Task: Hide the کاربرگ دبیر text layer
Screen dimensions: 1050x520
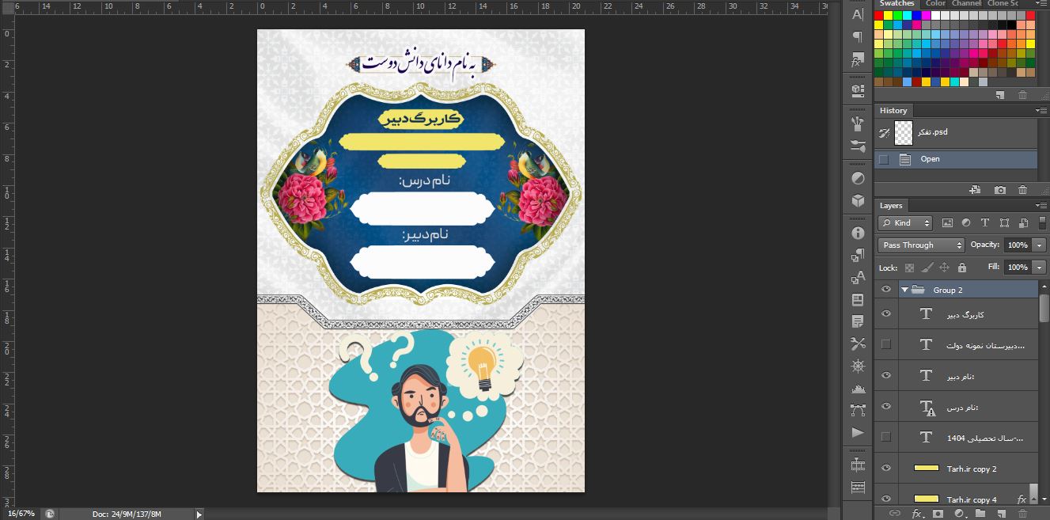Action: (886, 314)
